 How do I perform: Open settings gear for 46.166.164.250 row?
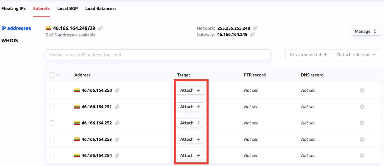click(362, 90)
